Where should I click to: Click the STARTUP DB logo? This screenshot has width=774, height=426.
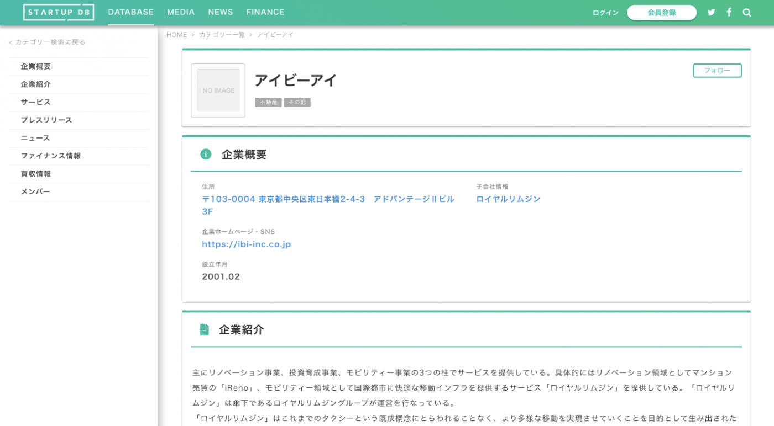[58, 12]
